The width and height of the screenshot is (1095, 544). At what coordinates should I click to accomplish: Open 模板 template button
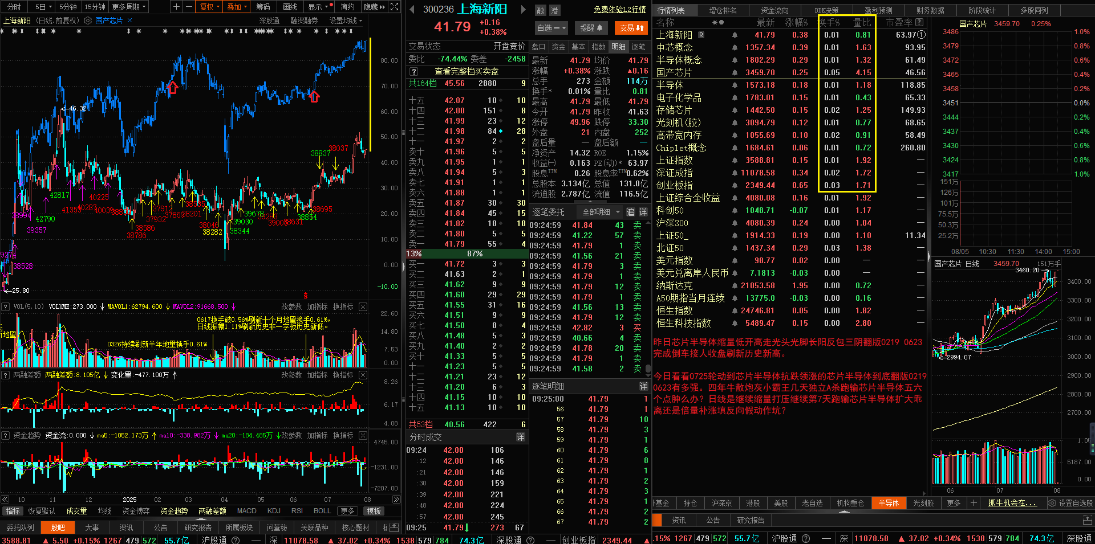(374, 511)
